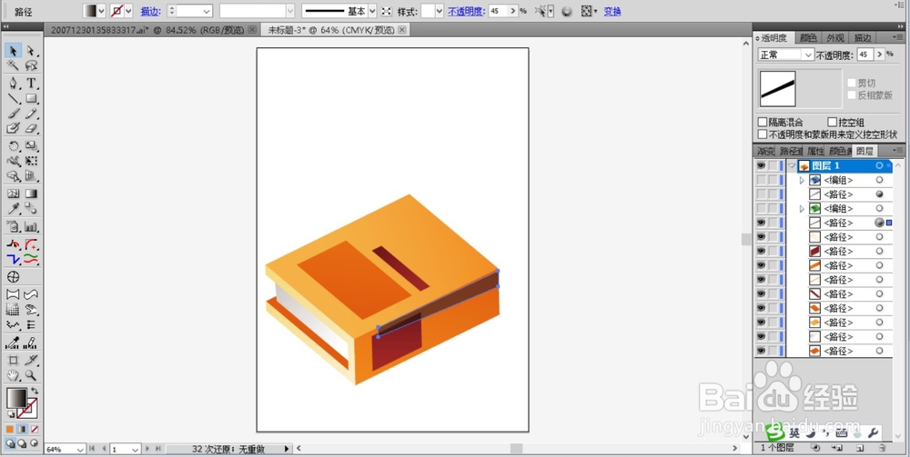The image size is (910, 457).
Task: Open the 基本 stroke style dropdown
Action: tap(372, 11)
